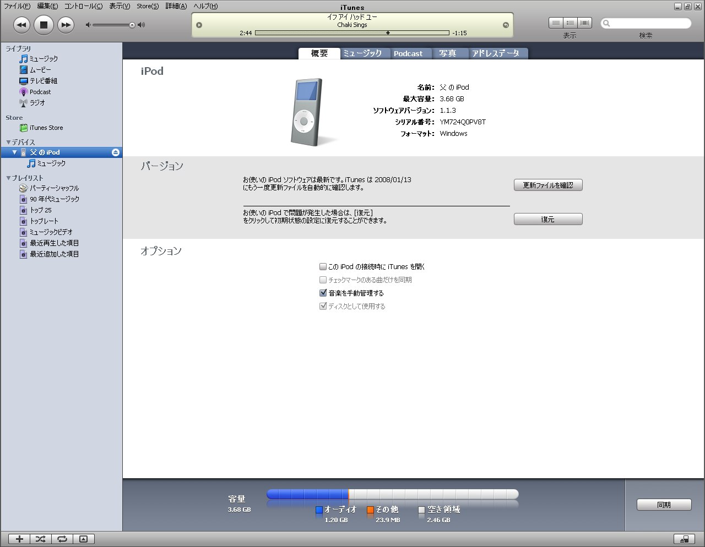Switch to album grouped view
The width and height of the screenshot is (705, 547).
570,23
